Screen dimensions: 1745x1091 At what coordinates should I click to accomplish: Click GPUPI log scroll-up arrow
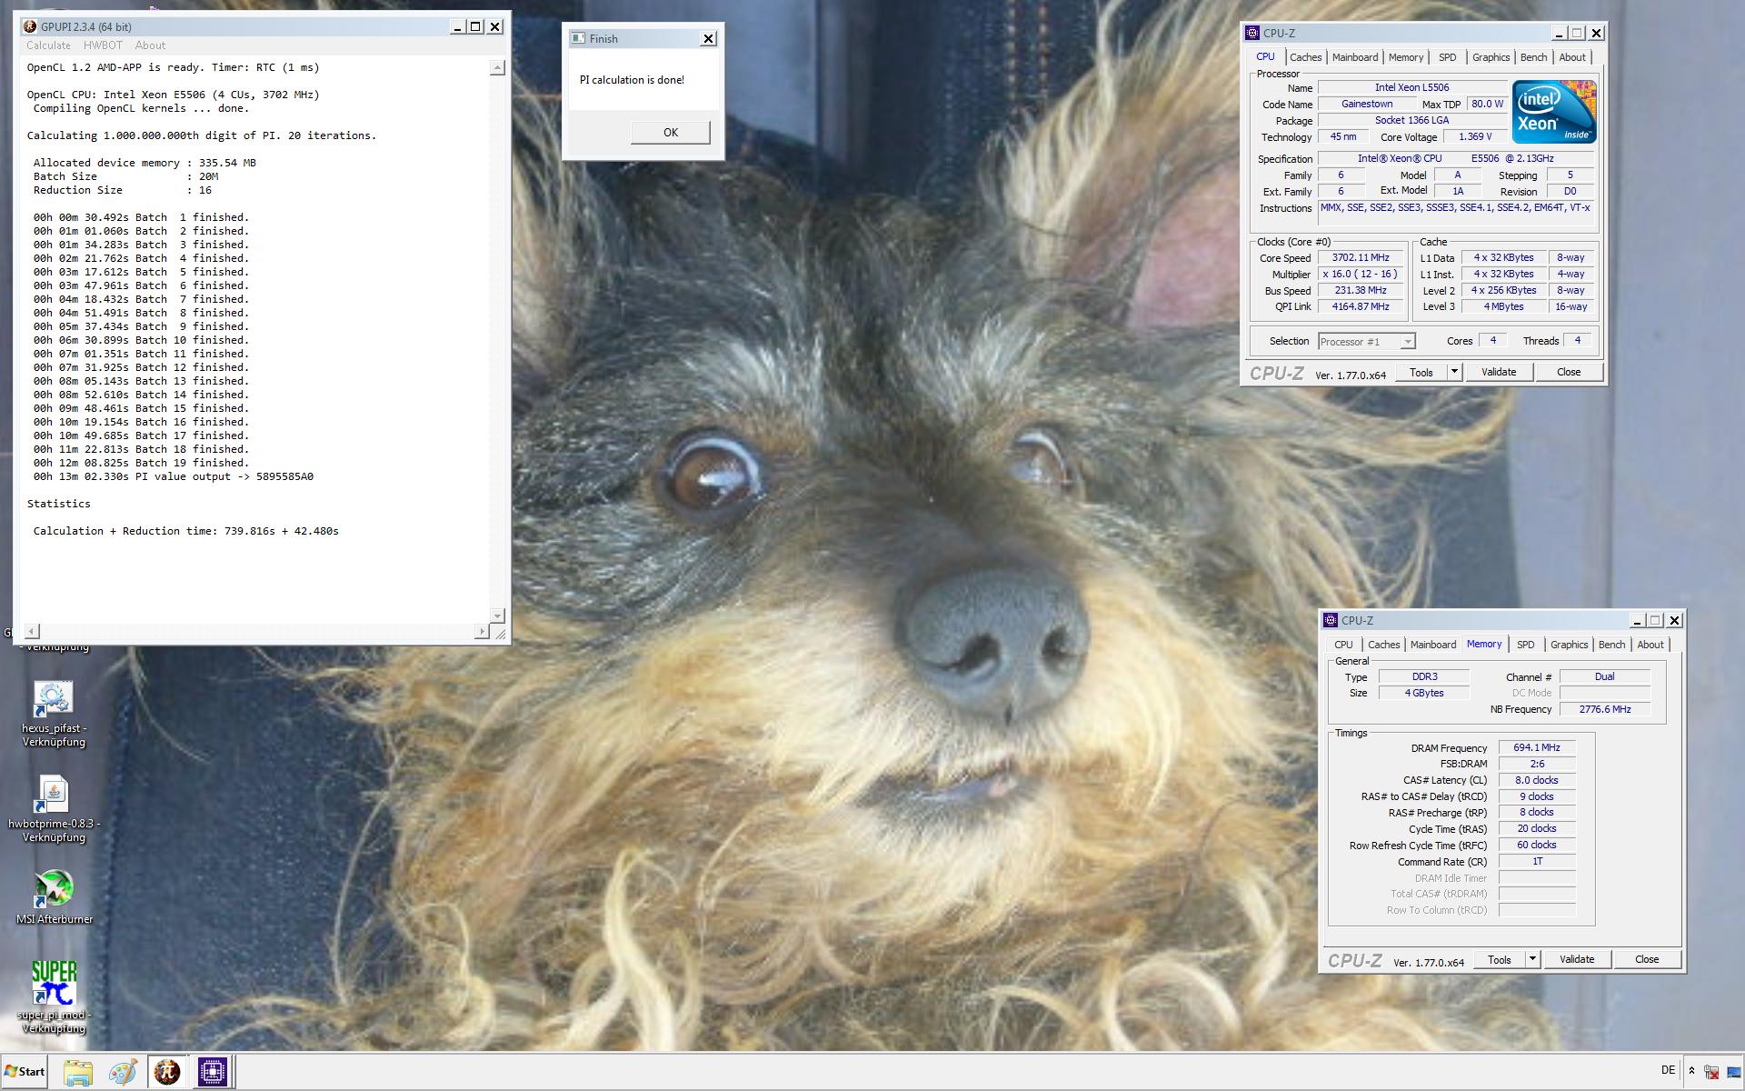pos(497,67)
